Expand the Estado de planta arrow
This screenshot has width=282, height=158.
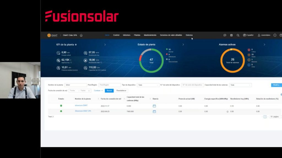(183, 44)
